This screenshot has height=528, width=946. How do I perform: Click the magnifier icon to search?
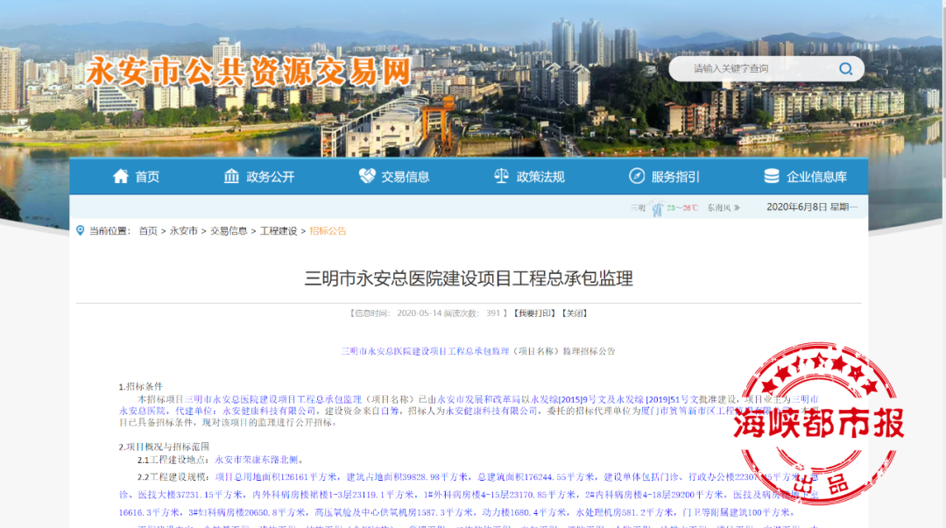844,68
